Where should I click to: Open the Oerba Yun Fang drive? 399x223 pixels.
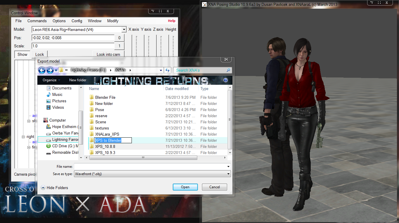[62, 133]
